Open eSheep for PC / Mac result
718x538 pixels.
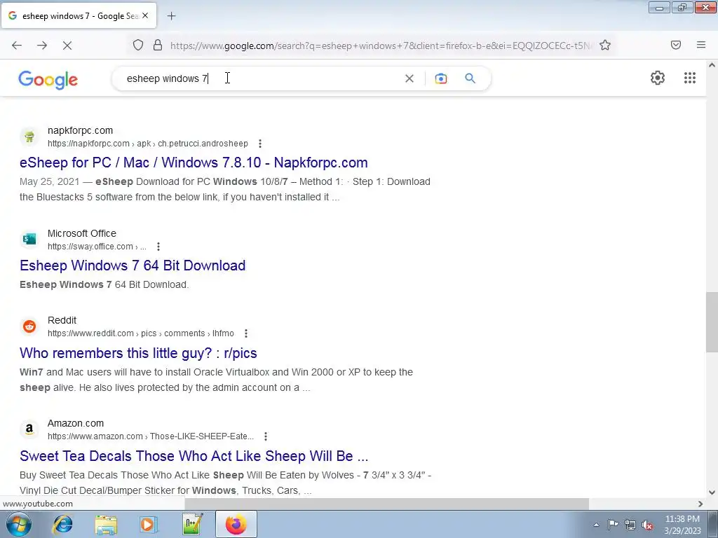(194, 163)
